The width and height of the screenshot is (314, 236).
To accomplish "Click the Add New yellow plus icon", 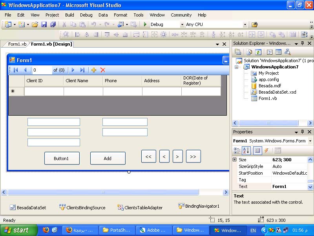I will coord(94,70).
